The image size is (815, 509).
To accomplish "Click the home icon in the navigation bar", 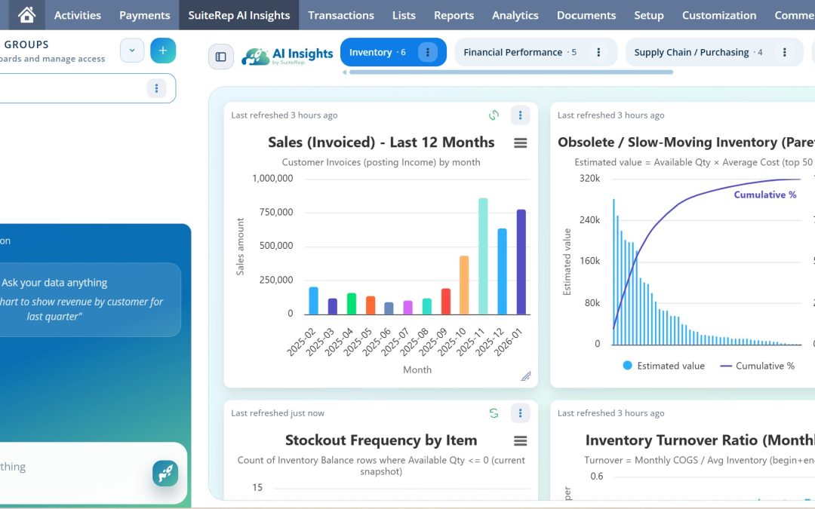I will 25,14.
